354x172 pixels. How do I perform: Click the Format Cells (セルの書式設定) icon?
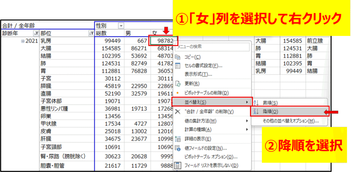point(178,66)
